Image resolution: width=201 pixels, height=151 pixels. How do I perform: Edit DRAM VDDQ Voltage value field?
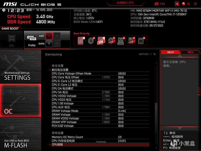[x=121, y=118]
